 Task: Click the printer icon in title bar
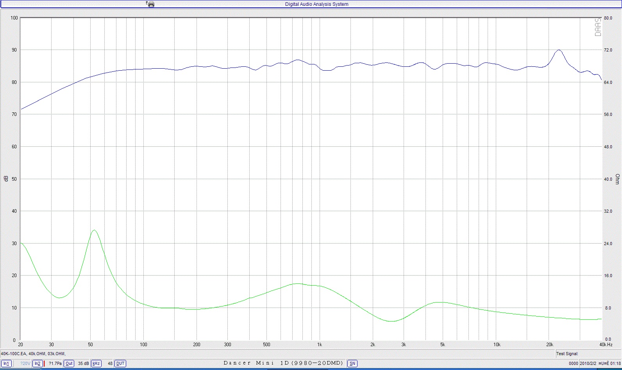click(x=150, y=4)
